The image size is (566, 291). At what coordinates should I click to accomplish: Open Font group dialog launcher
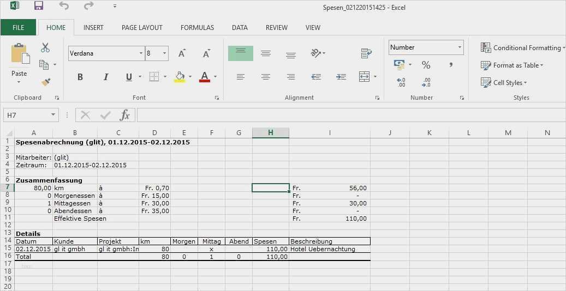pos(217,98)
